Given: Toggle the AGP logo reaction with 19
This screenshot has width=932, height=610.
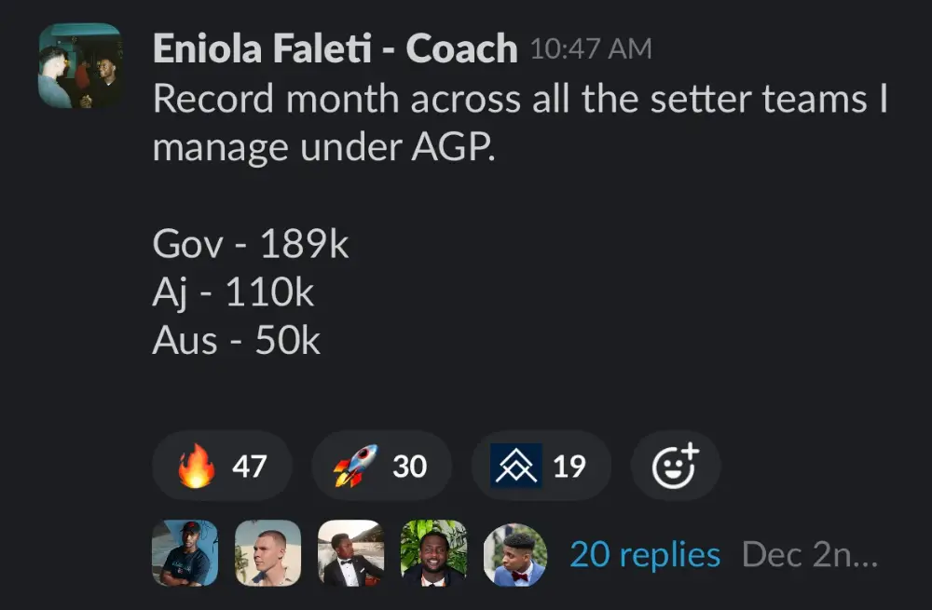Looking at the screenshot, I should (541, 466).
